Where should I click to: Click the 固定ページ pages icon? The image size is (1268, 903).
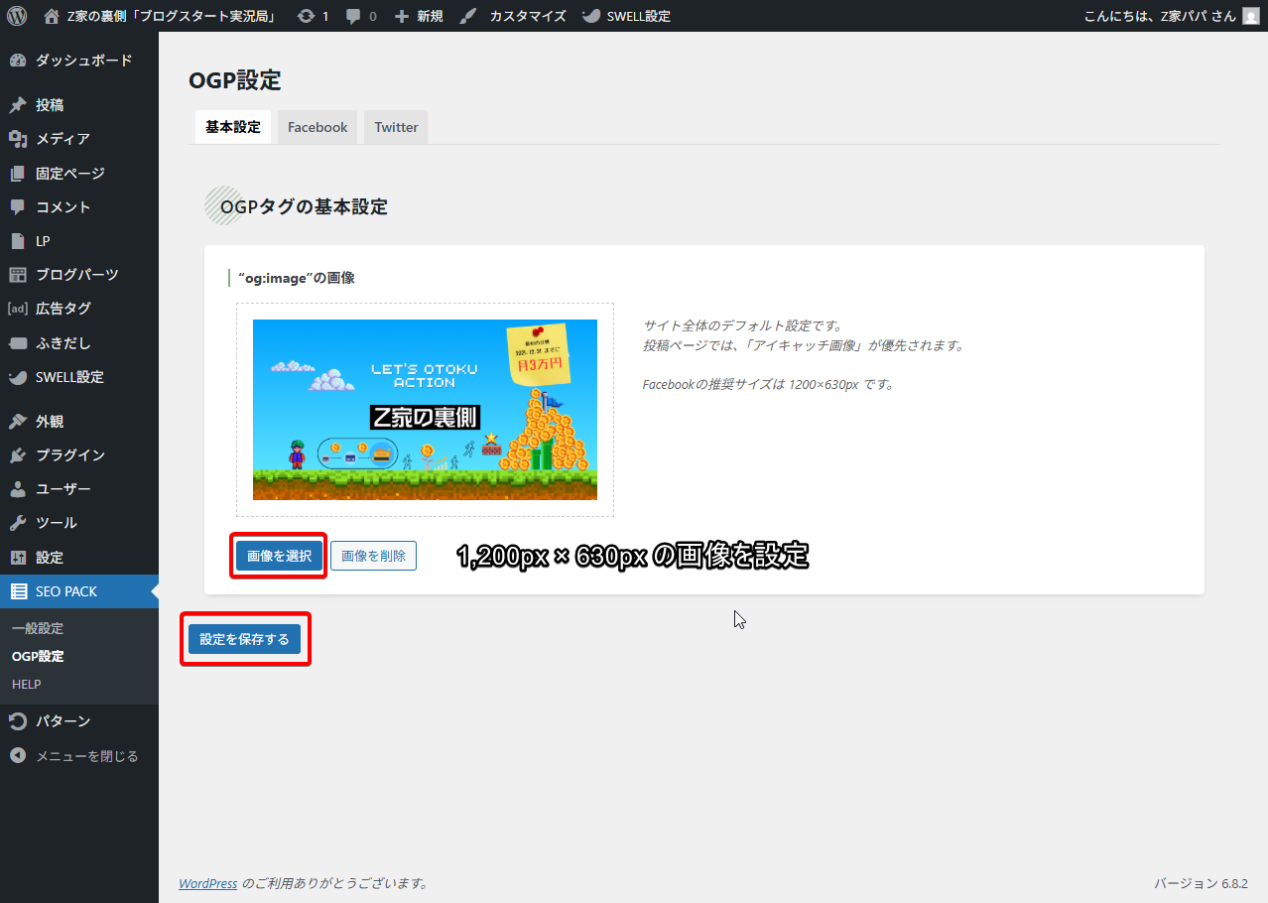pyautogui.click(x=18, y=174)
